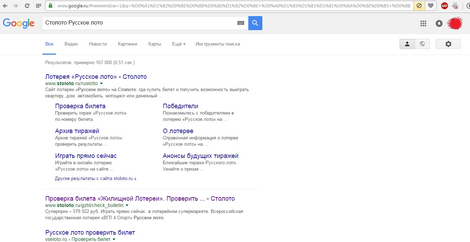Open the account avatar menu
This screenshot has height=242, width=470.
coord(455,23)
